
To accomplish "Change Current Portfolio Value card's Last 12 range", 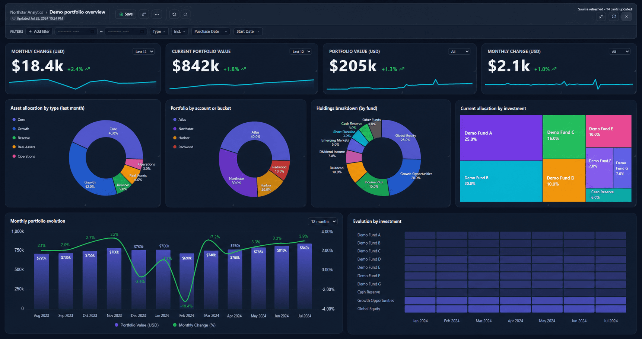I will coord(301,52).
